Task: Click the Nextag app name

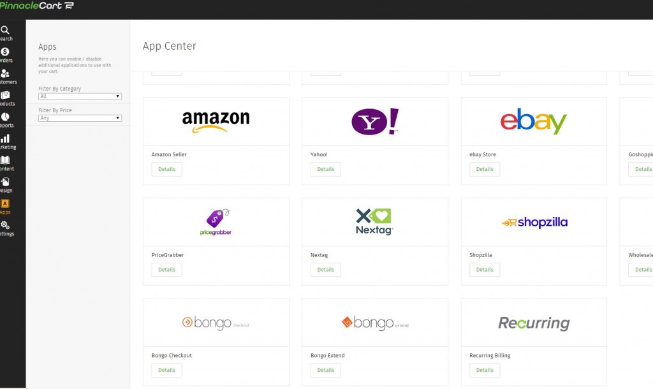Action: click(319, 255)
